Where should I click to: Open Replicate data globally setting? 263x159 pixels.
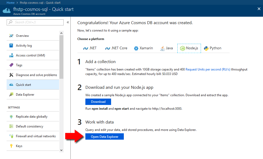point(33,117)
